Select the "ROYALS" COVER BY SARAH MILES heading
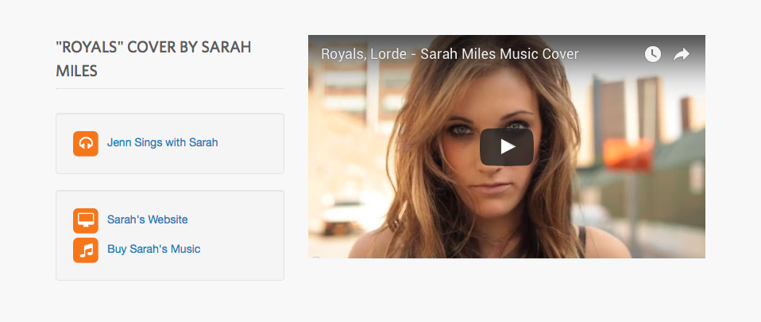Screen dimensions: 761x322 [x=153, y=60]
